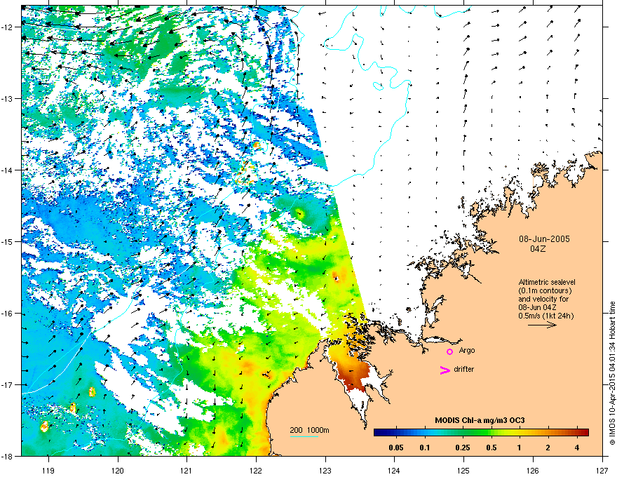Click the '122' longitude axis label

click(256, 470)
